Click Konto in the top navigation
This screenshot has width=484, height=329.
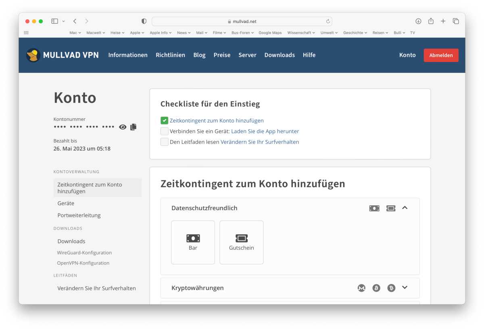407,55
